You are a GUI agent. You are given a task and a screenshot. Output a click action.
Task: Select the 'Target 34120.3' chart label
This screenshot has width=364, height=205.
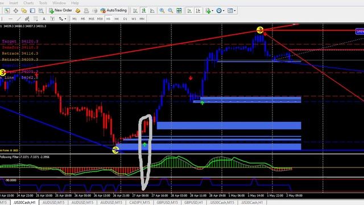[20, 42]
